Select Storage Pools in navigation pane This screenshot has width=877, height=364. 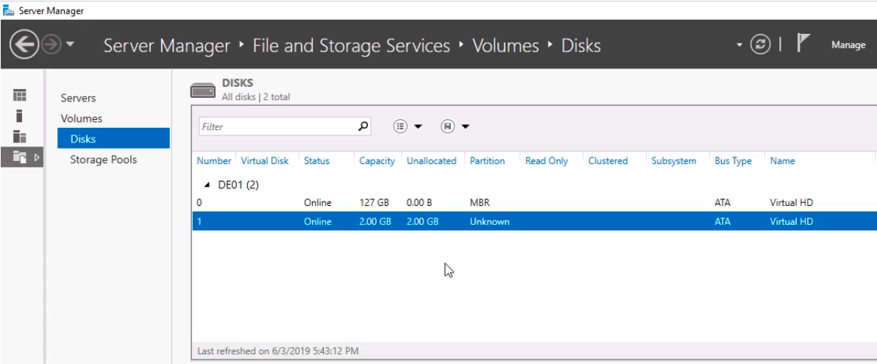point(103,160)
